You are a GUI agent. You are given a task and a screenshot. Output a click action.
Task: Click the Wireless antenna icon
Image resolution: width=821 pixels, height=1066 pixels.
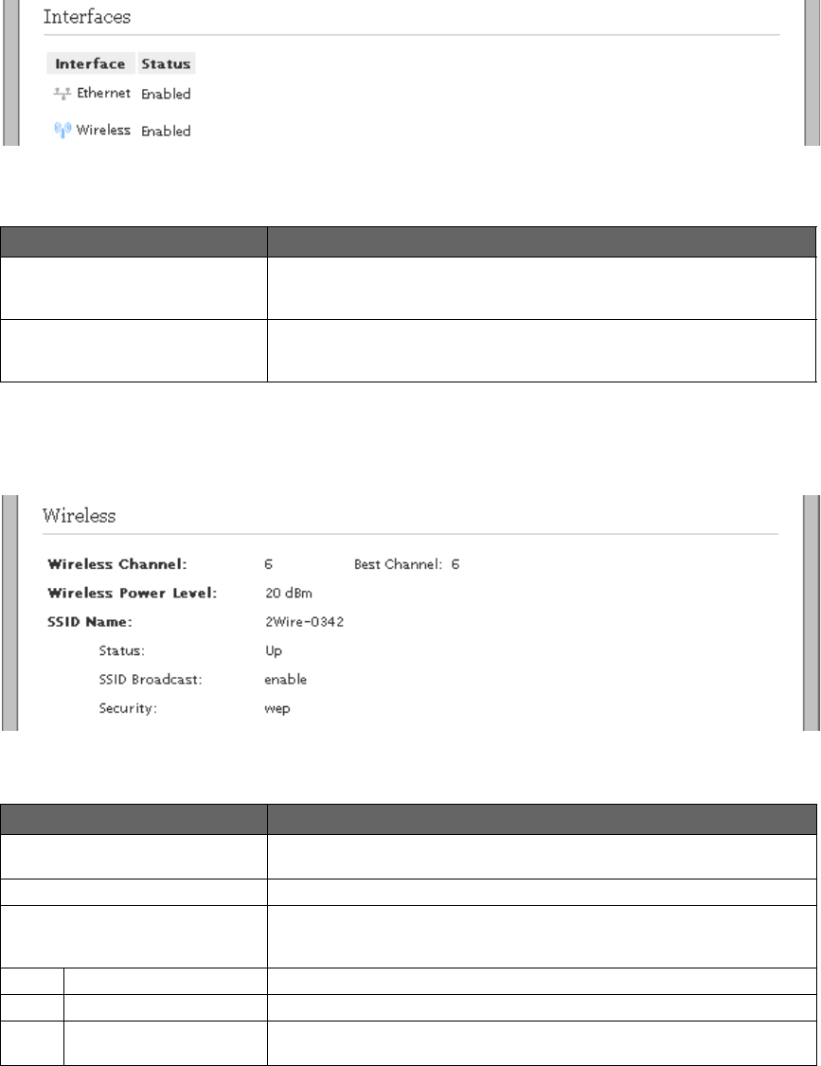[x=62, y=130]
